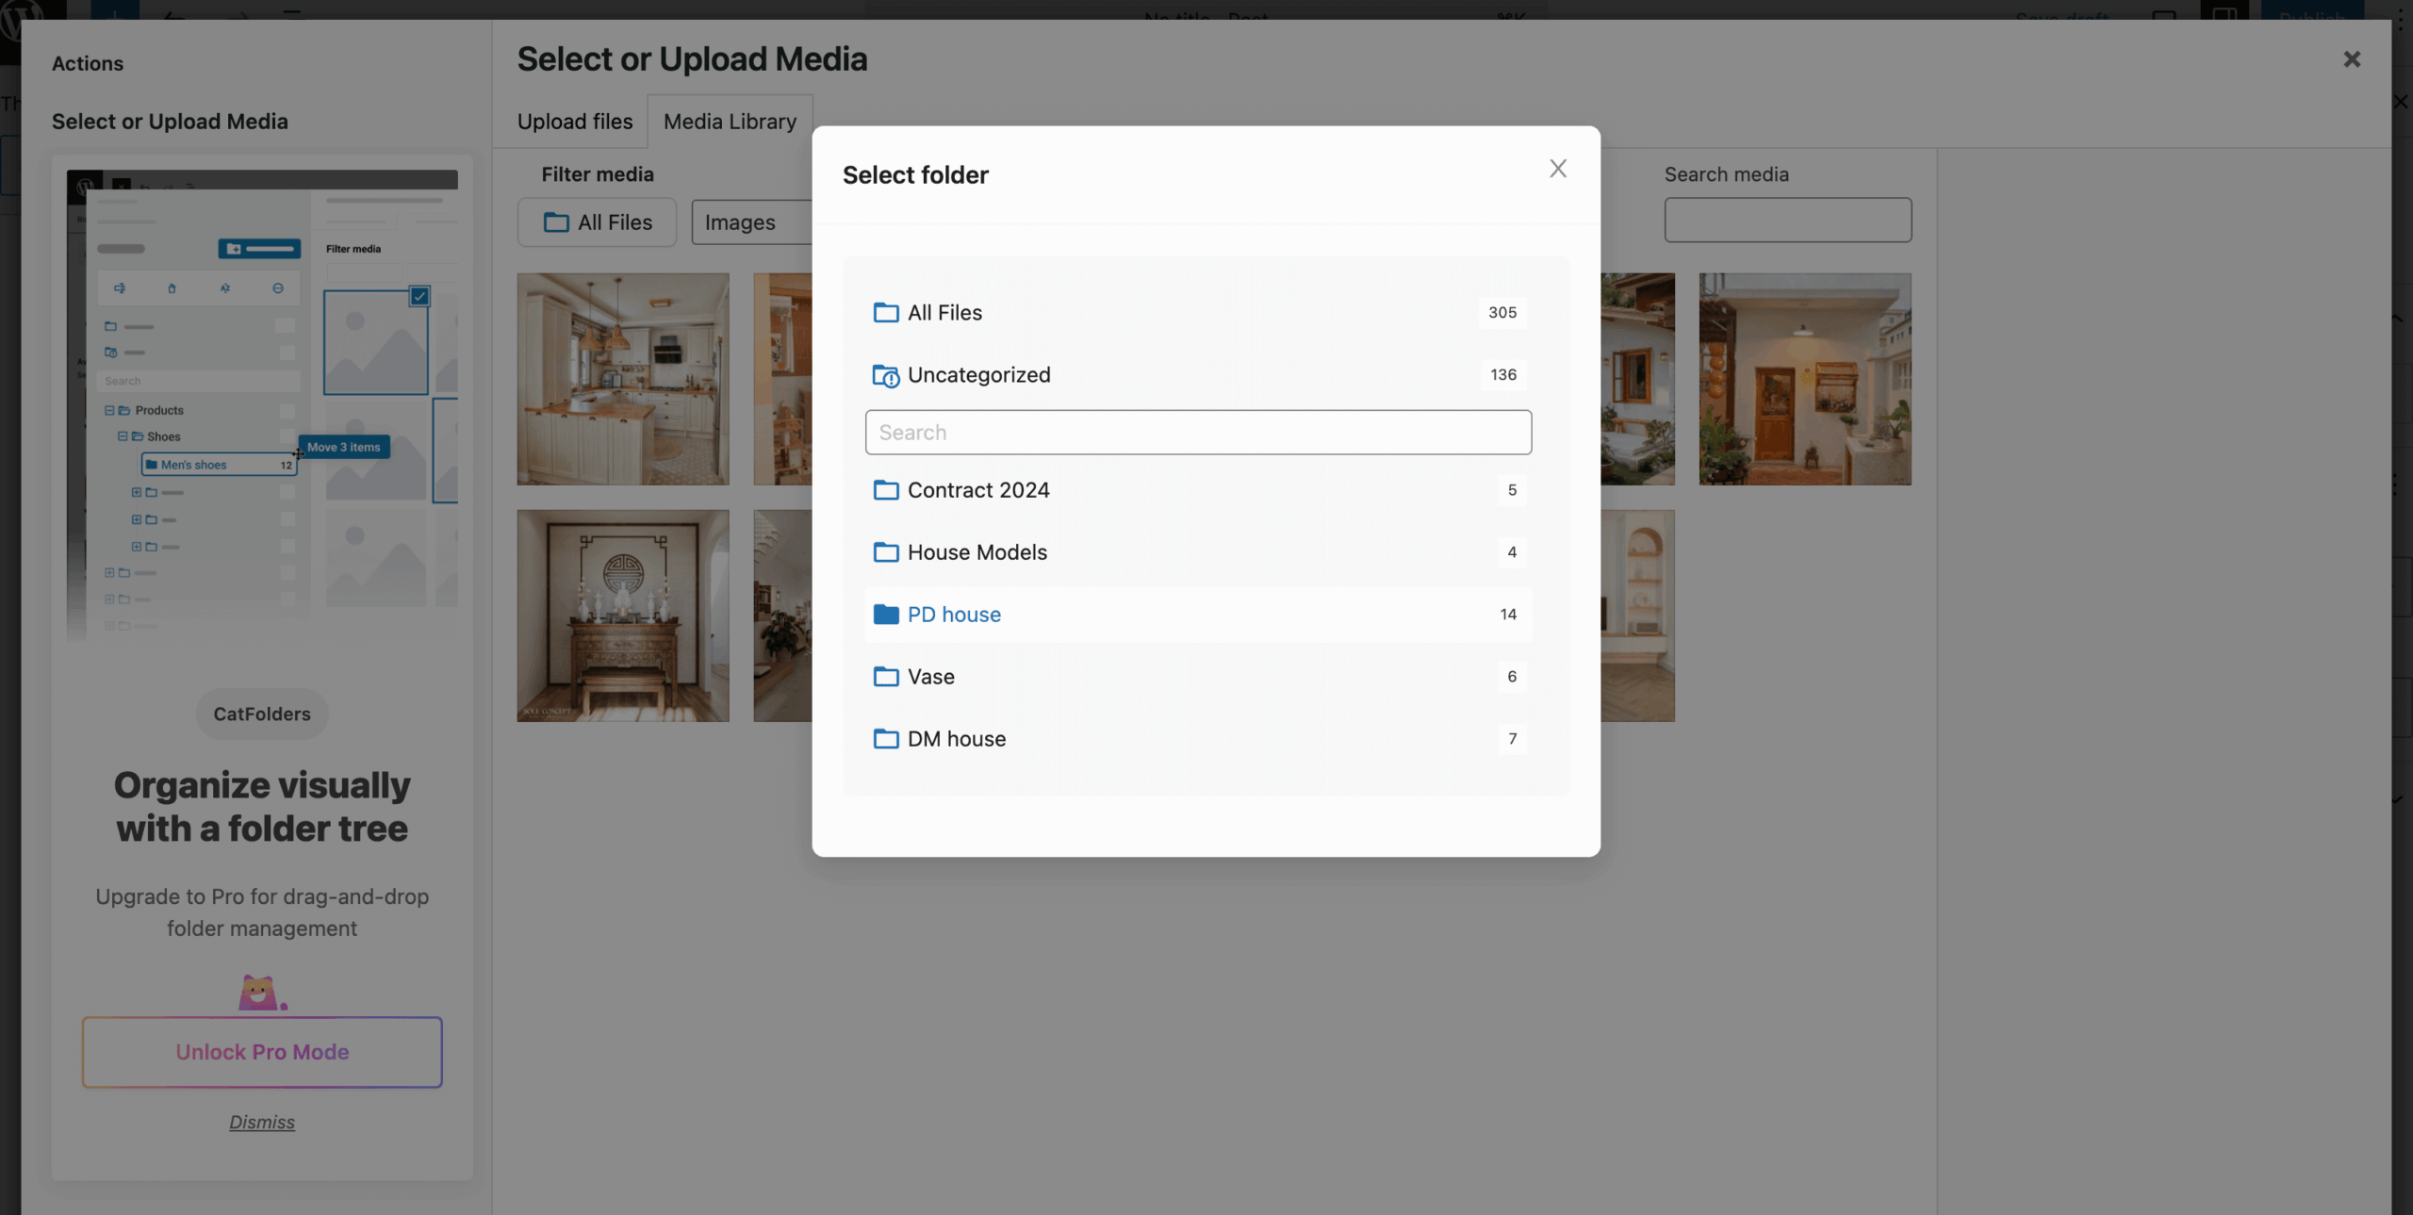Screen dimensions: 2413x1215
Task: Select the kitchen interior thumbnail
Action: pyautogui.click(x=623, y=379)
